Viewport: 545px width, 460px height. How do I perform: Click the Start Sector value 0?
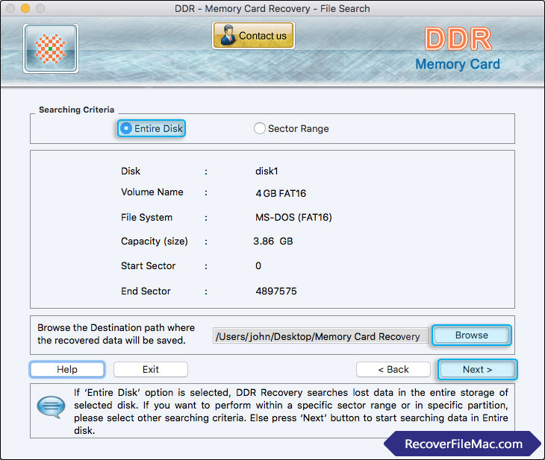(258, 266)
